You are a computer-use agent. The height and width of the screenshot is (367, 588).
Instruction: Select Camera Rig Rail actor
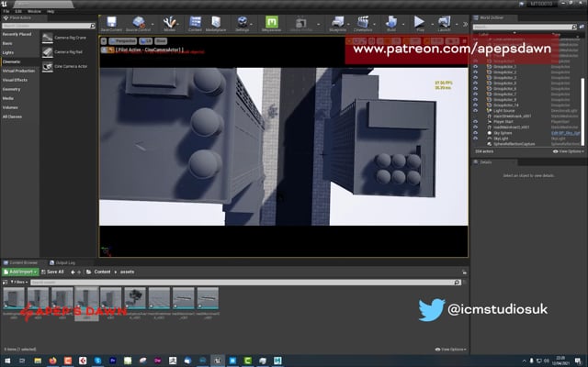point(68,52)
